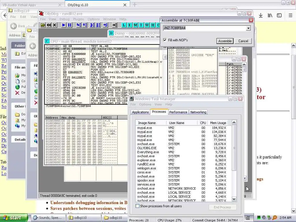296x222 pixels.
Task: Click the Open file icon in OllyDbg toolbar
Action: click(x=43, y=25)
